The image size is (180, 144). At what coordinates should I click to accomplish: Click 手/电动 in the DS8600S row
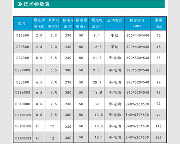115,93
